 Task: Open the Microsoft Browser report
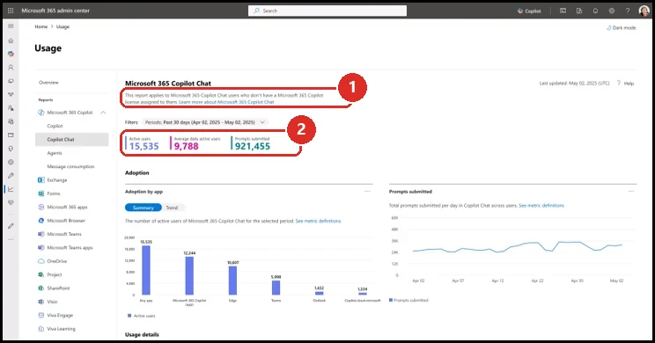(62, 221)
